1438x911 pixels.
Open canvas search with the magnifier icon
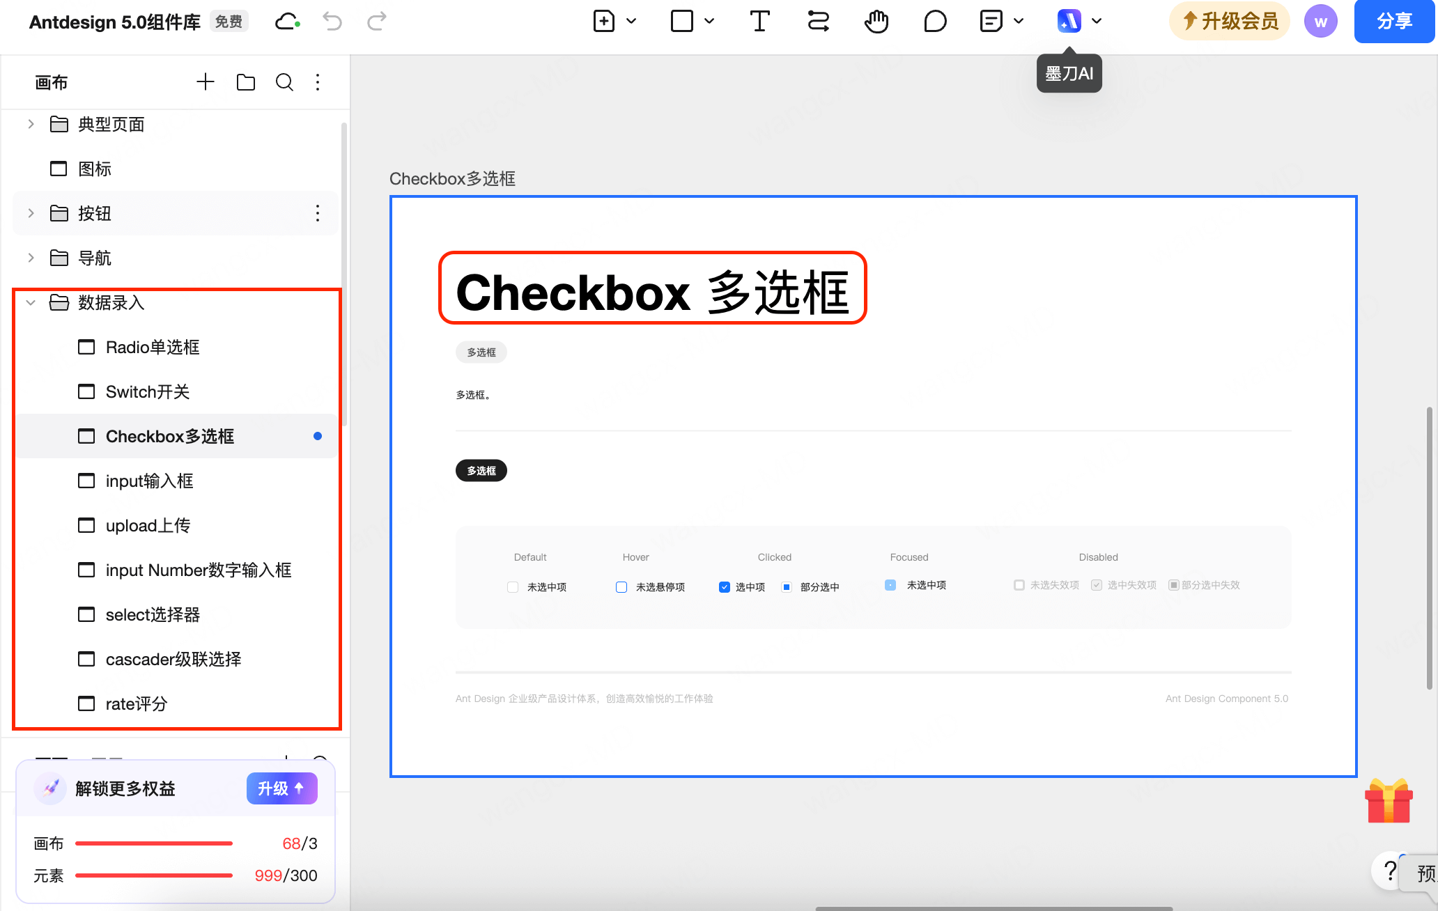pos(284,81)
